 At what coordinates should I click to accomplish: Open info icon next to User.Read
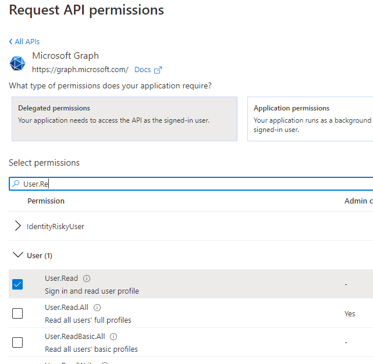click(87, 279)
